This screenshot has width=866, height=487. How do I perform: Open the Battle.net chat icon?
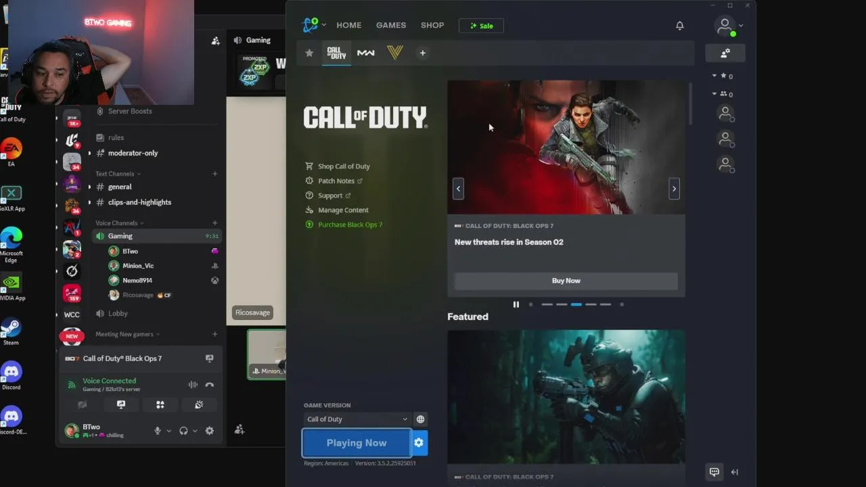point(714,472)
